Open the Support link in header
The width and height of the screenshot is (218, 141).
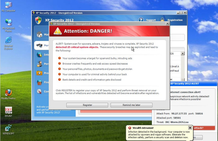click(x=151, y=20)
